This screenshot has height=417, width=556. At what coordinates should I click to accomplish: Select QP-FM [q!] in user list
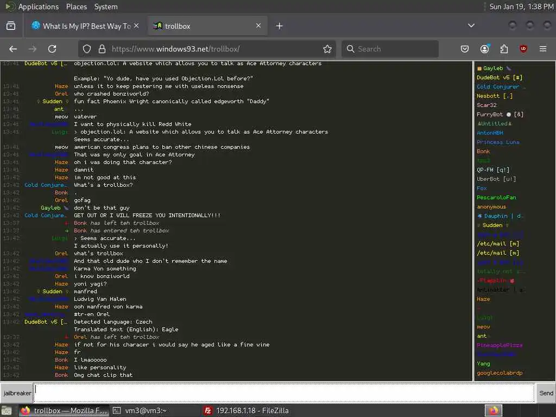tap(493, 169)
